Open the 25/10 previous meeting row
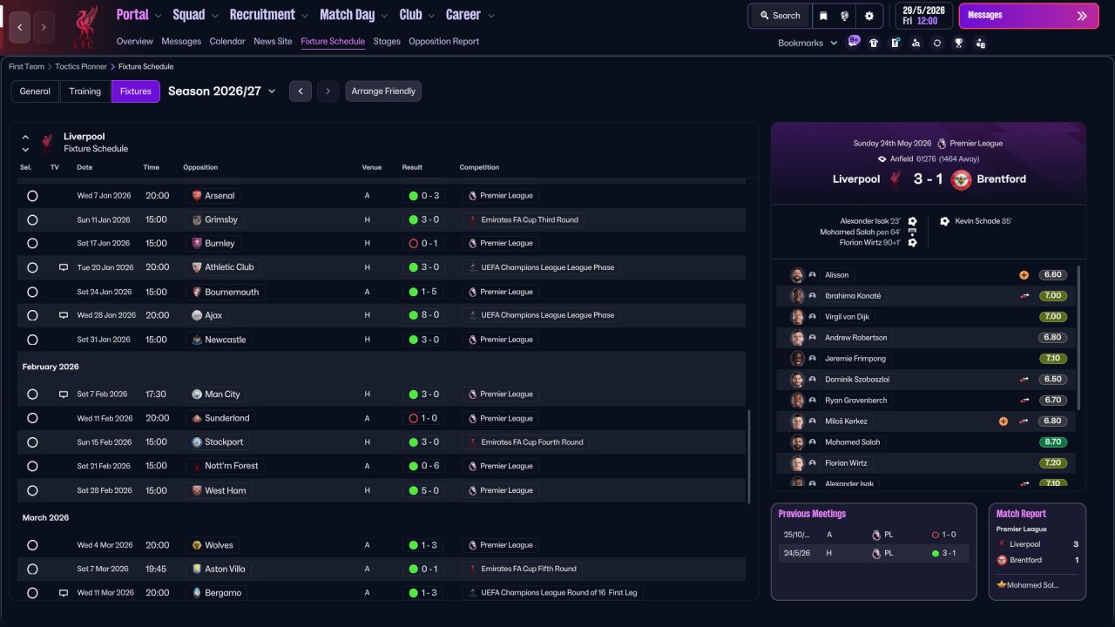The height and width of the screenshot is (627, 1115). (x=874, y=535)
